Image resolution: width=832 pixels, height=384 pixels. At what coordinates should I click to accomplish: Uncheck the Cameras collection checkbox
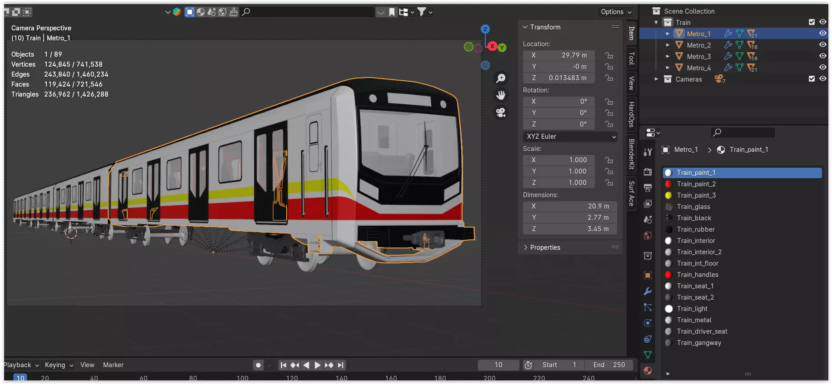[812, 78]
